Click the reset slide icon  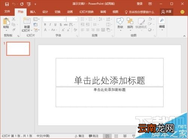(x=36, y=24)
